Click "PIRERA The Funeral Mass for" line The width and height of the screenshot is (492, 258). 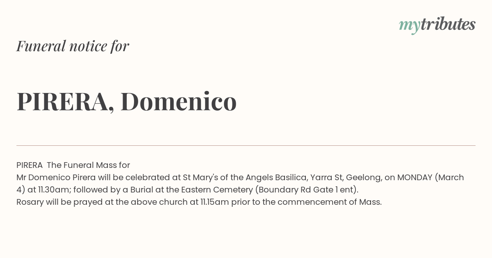click(x=73, y=165)
